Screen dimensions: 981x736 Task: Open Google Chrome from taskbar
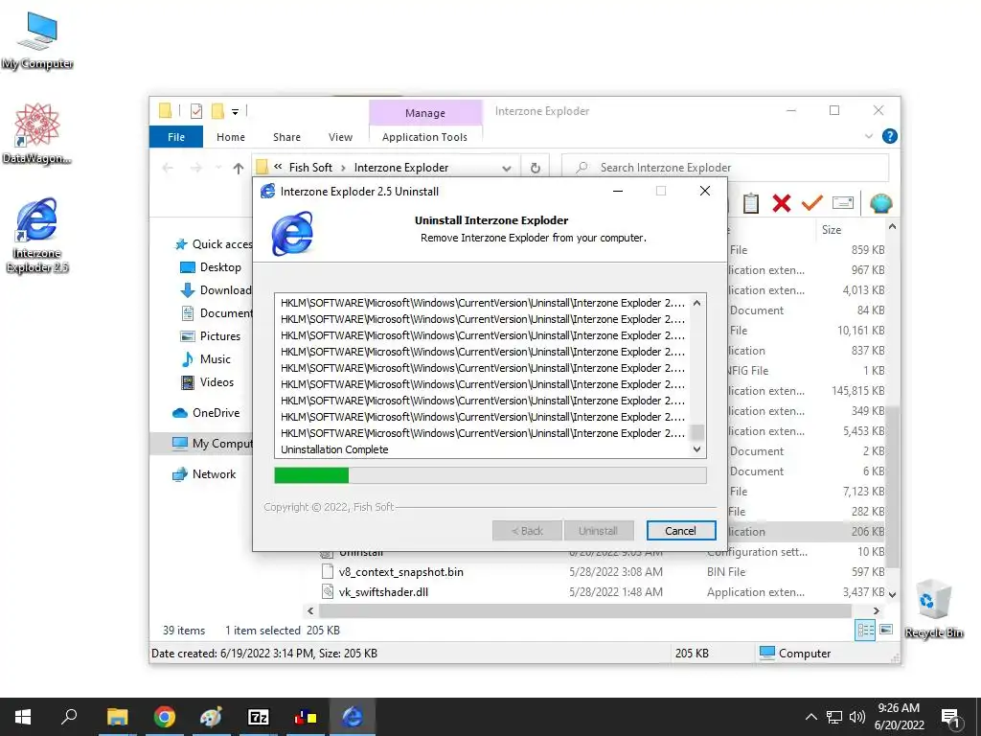click(165, 717)
